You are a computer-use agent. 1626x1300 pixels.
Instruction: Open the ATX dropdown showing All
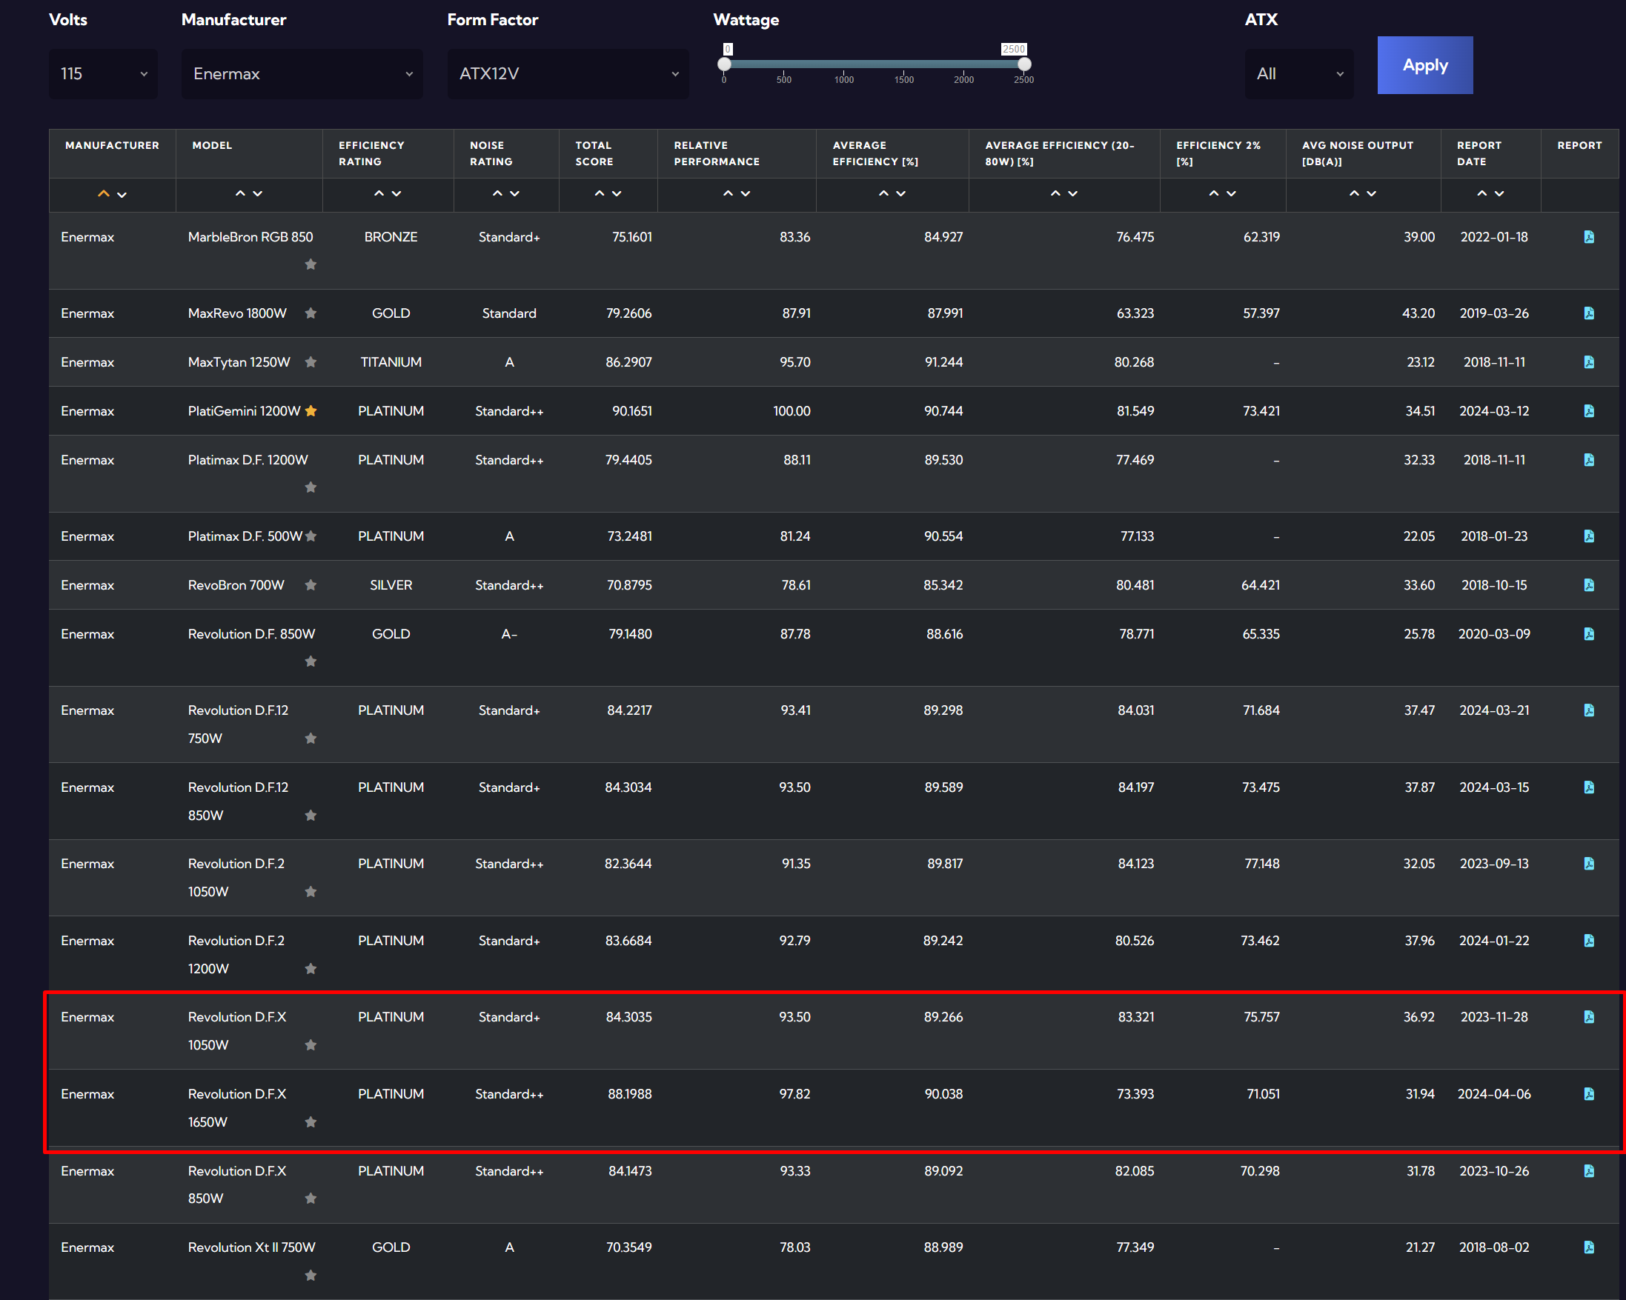[x=1298, y=74]
